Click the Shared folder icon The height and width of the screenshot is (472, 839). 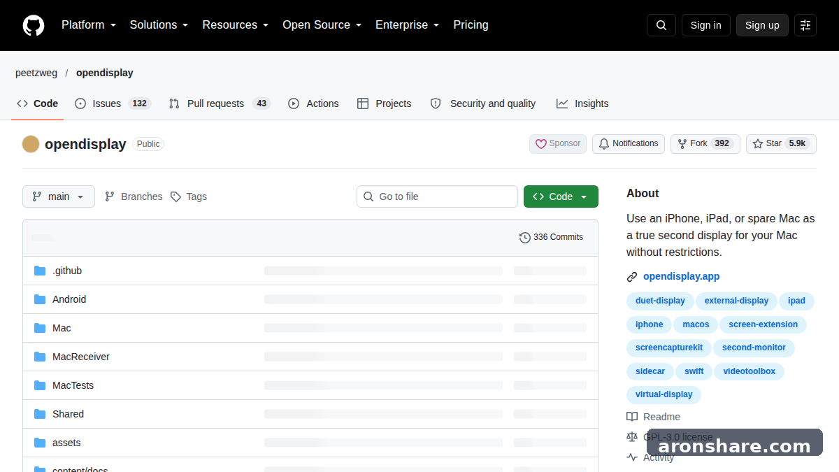40,414
